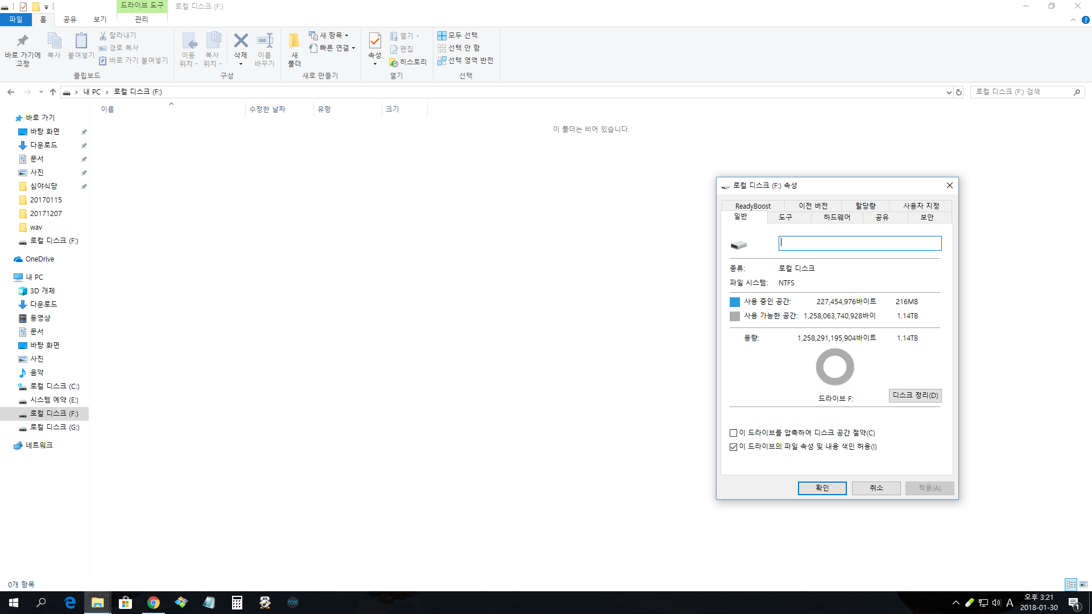Open the 보안 (Security) properties tab
Screen dimensions: 1092x614
tap(927, 217)
